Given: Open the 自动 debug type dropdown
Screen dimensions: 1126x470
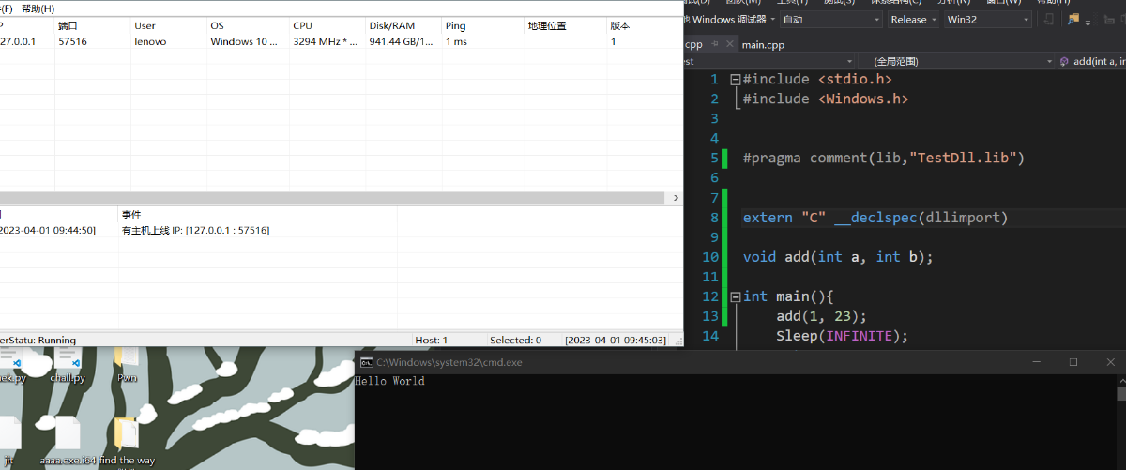Looking at the screenshot, I should [x=831, y=19].
